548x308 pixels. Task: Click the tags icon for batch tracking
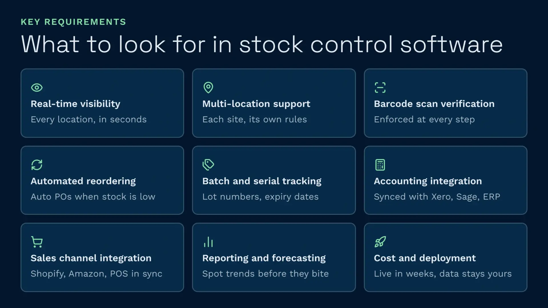pos(208,165)
